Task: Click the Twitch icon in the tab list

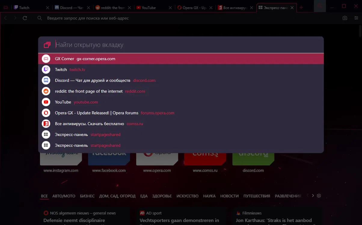Action: (46, 69)
